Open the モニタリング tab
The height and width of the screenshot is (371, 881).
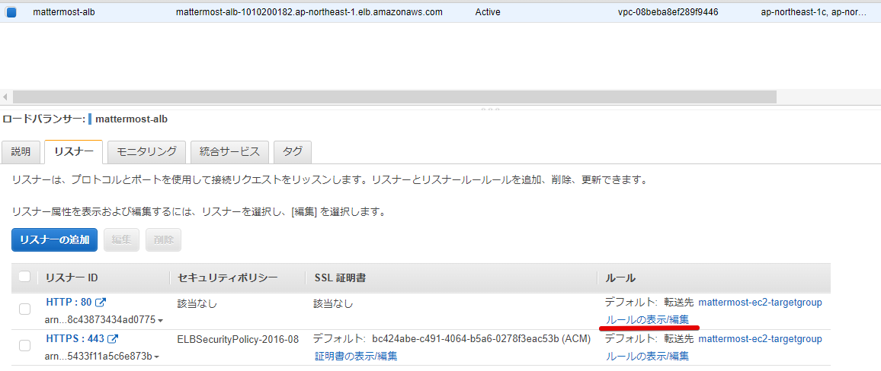(x=146, y=152)
